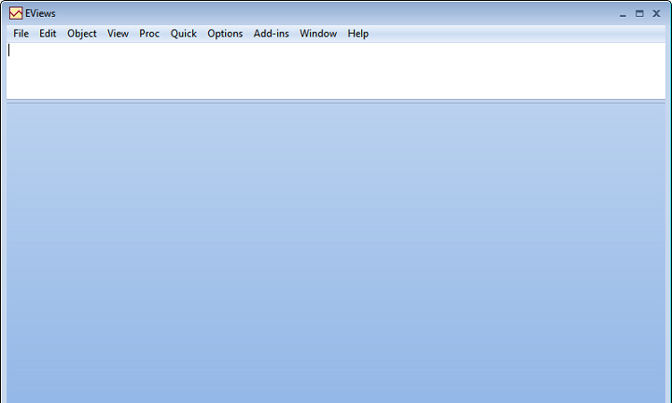Viewport: 672px width, 403px height.
Task: Open the Window menu
Action: point(318,34)
